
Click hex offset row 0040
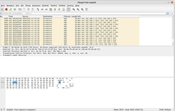click(3, 86)
